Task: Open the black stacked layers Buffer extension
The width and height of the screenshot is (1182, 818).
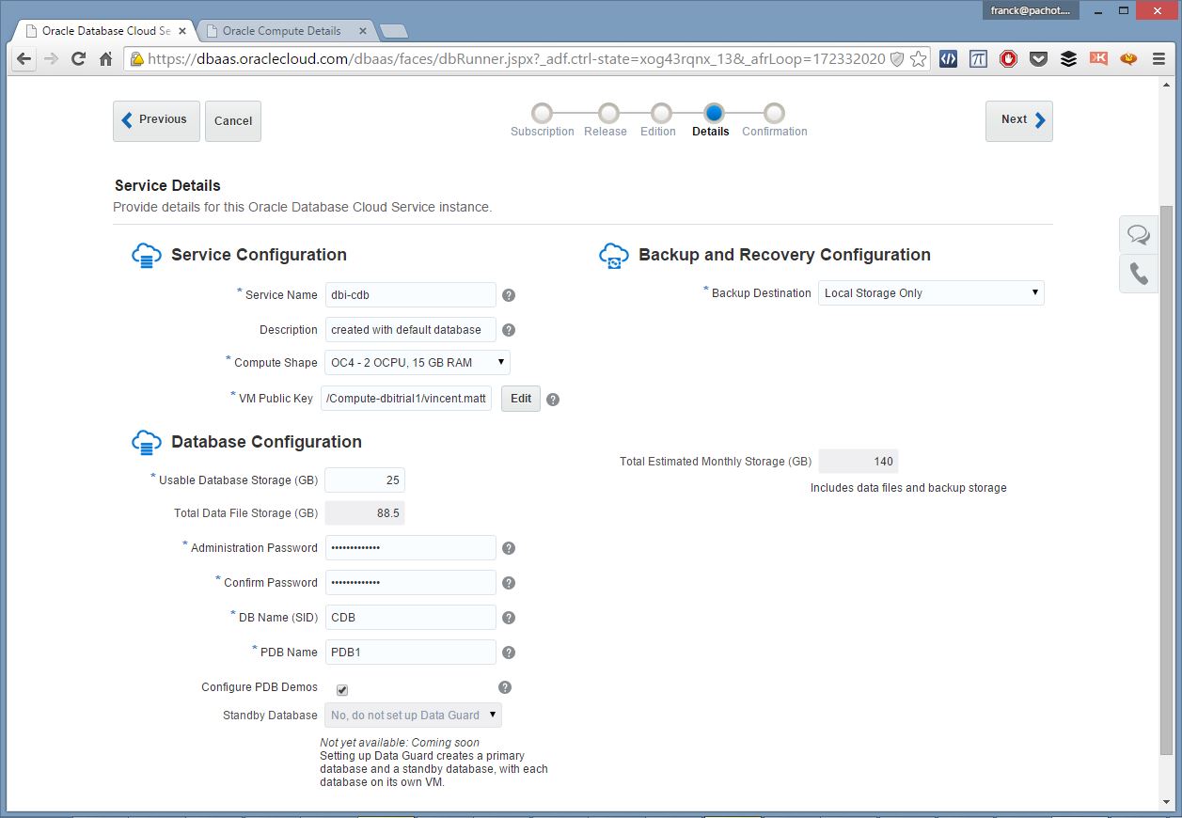Action: pos(1068,58)
